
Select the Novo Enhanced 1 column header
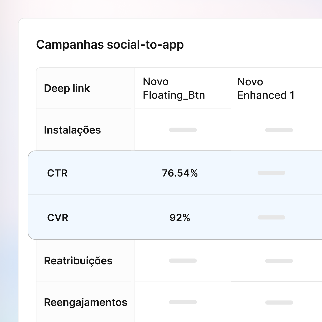tap(266, 88)
